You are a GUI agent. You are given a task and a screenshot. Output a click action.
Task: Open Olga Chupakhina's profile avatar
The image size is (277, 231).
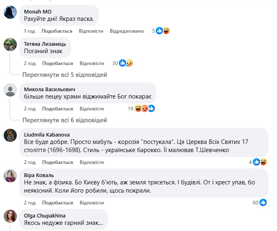[x=10, y=217]
